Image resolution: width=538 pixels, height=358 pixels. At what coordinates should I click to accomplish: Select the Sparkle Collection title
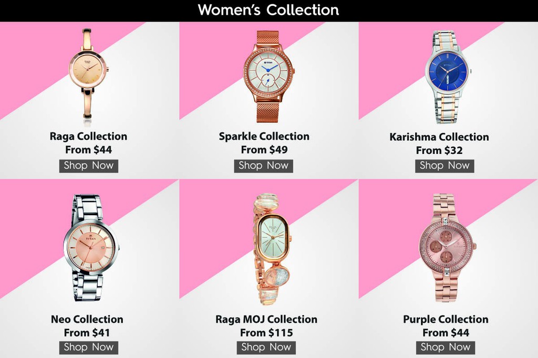coord(264,136)
